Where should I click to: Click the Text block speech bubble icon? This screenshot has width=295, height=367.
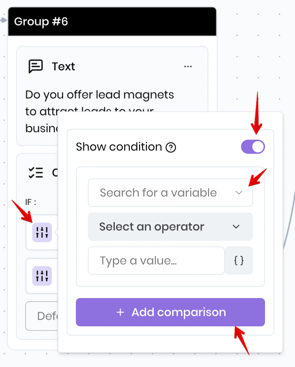(x=35, y=66)
